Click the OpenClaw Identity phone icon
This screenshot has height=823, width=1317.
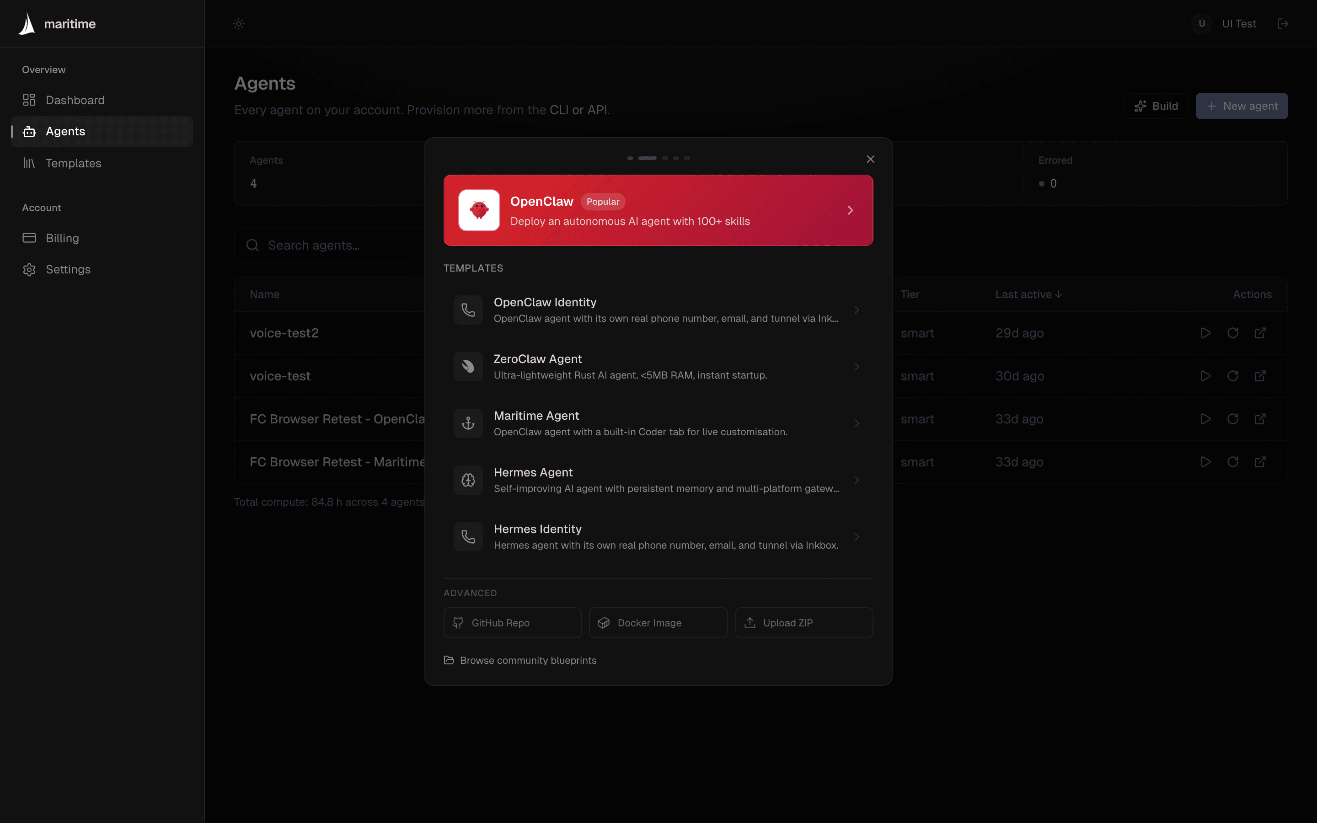(x=468, y=310)
